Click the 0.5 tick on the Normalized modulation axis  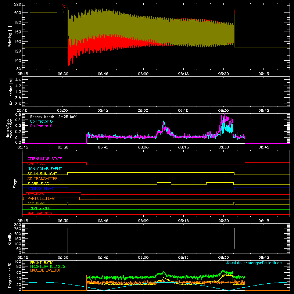pos(18,114)
